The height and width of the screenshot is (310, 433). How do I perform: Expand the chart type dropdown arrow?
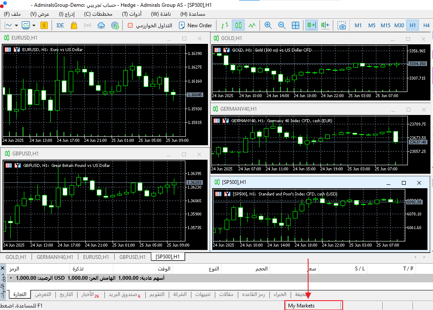[16, 26]
